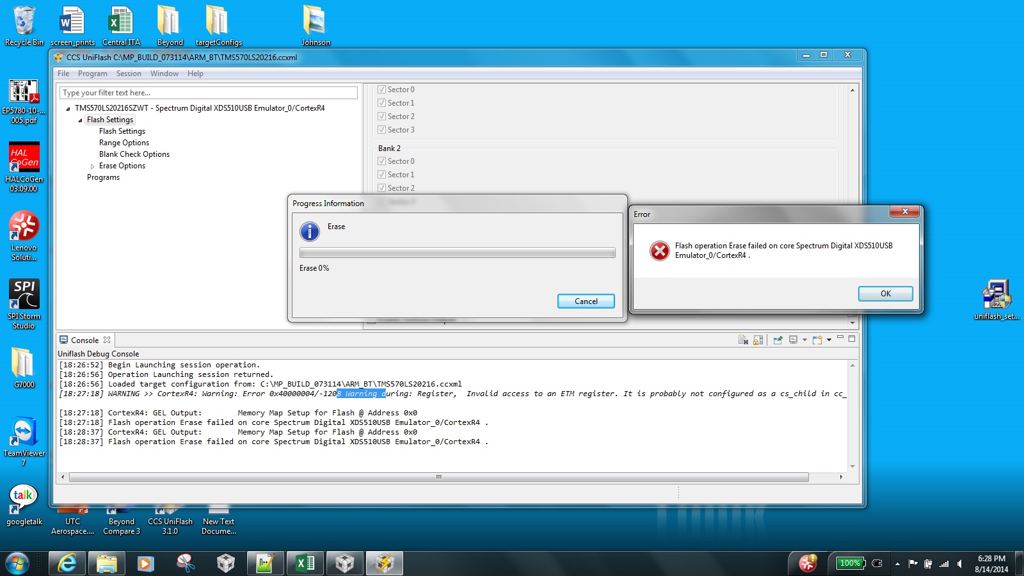
Task: Toggle Scroll Lock icon in Console toolbar
Action: pyautogui.click(x=758, y=340)
